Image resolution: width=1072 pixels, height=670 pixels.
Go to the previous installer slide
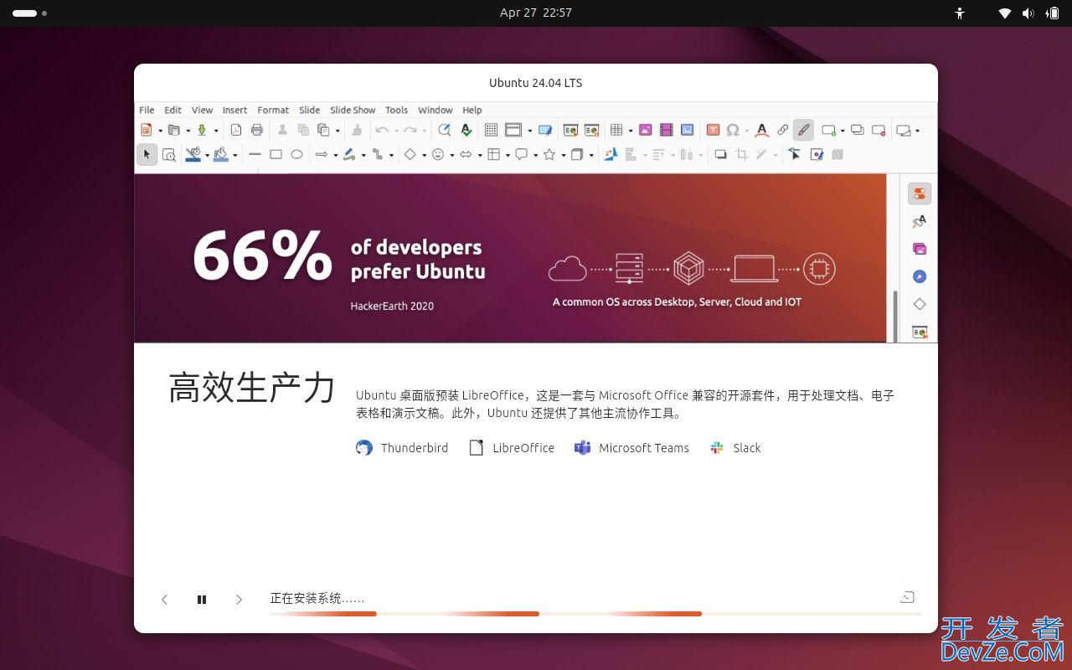click(x=165, y=600)
